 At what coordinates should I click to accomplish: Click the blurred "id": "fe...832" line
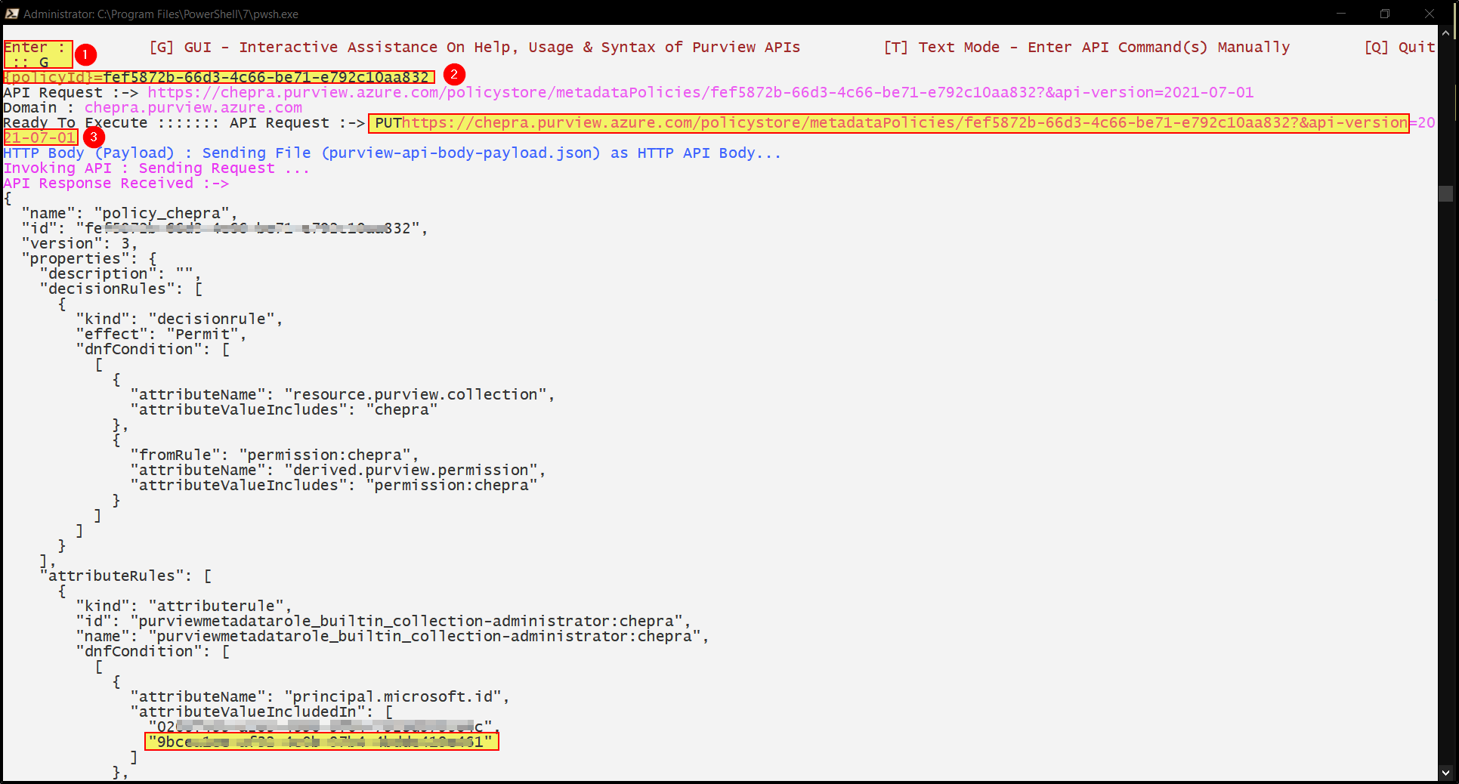(224, 229)
